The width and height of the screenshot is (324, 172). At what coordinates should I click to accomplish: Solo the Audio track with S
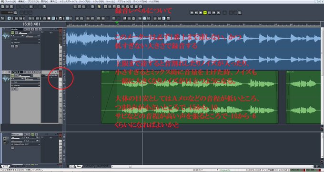pyautogui.click(x=29, y=29)
